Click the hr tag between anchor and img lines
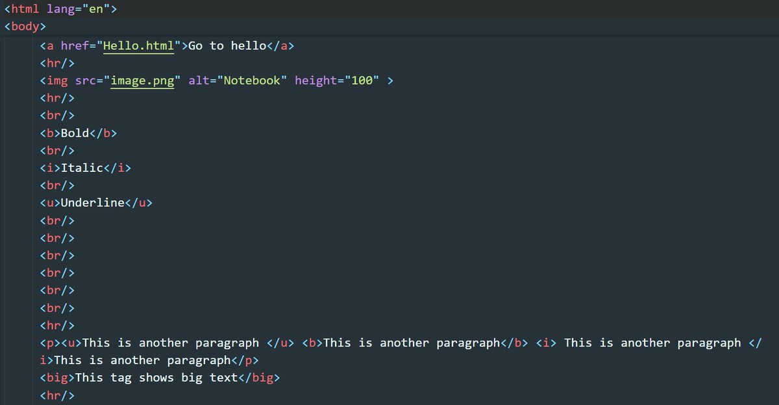 pos(57,64)
